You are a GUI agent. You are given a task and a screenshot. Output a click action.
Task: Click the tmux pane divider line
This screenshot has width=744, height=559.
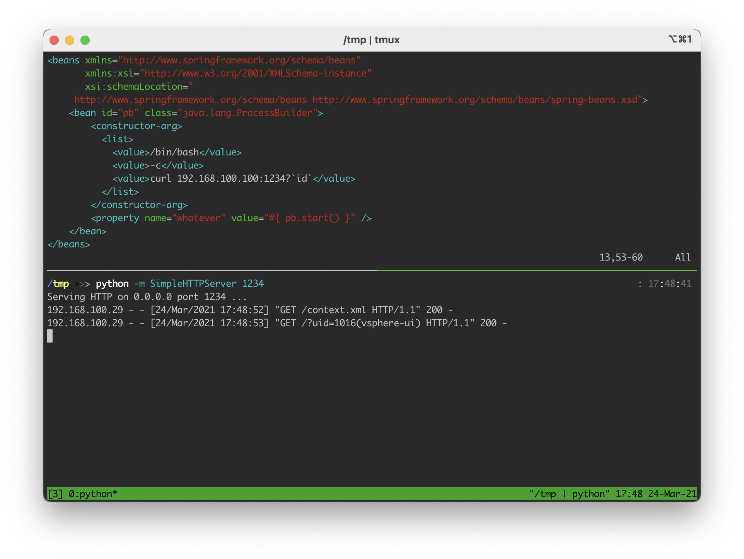coord(371,271)
